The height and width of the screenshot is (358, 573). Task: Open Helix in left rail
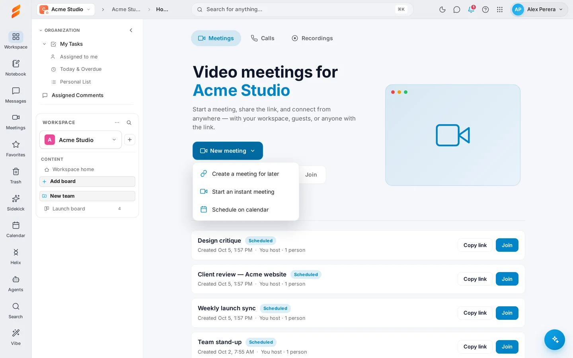point(16,256)
